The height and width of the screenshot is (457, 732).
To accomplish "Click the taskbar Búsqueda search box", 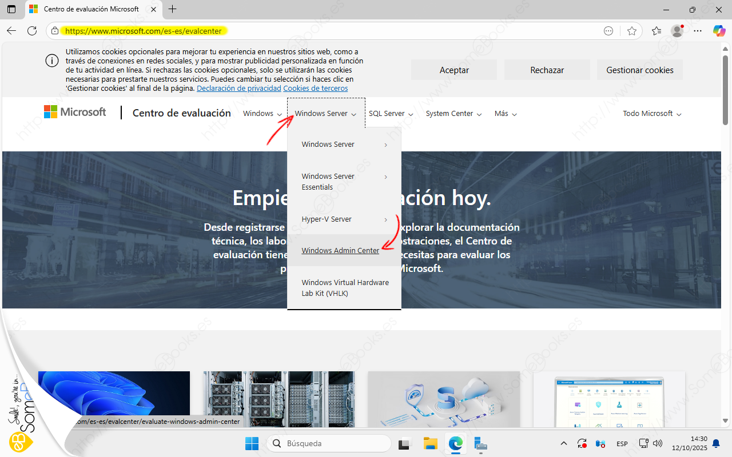I will coord(329,443).
